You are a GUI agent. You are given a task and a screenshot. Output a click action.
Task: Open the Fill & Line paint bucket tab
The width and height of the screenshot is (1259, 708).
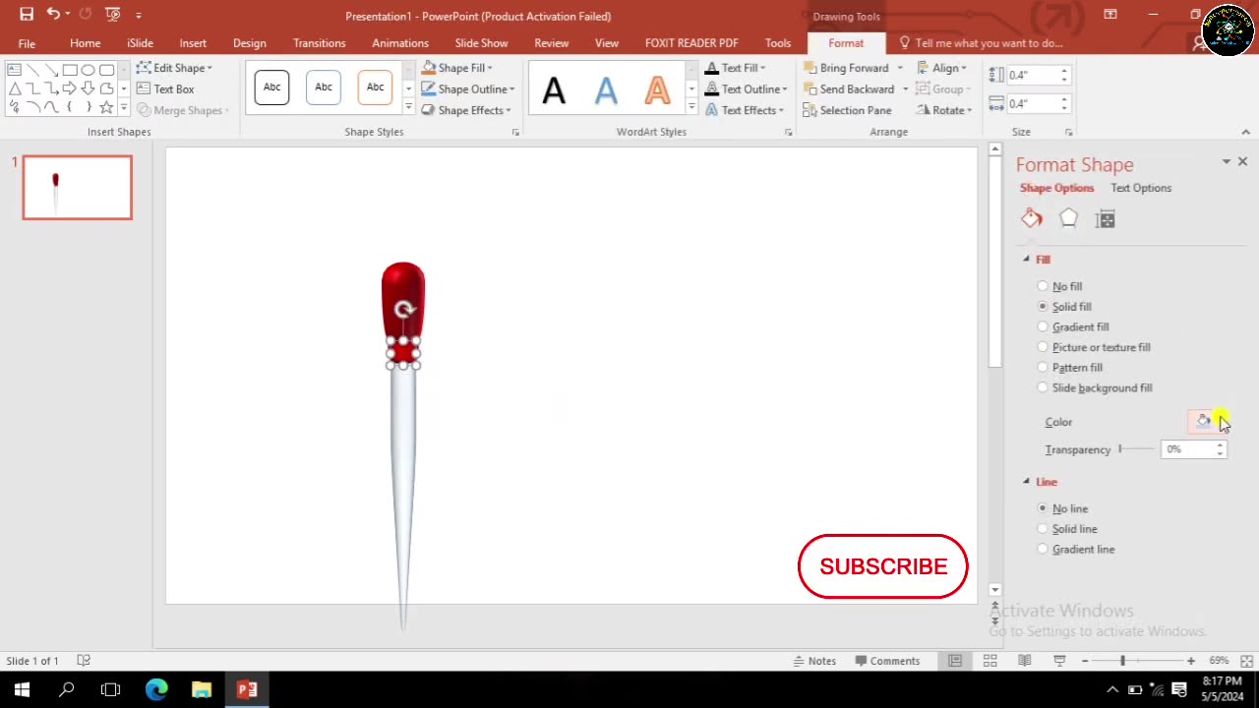[1032, 219]
